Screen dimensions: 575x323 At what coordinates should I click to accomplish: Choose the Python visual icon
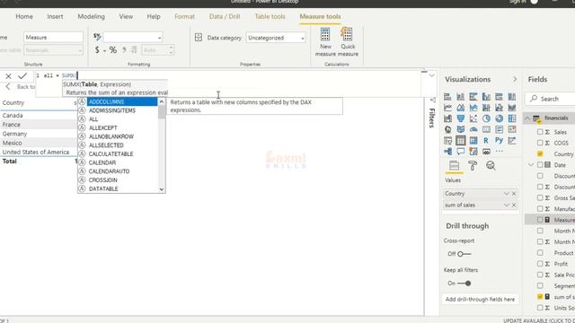point(500,141)
